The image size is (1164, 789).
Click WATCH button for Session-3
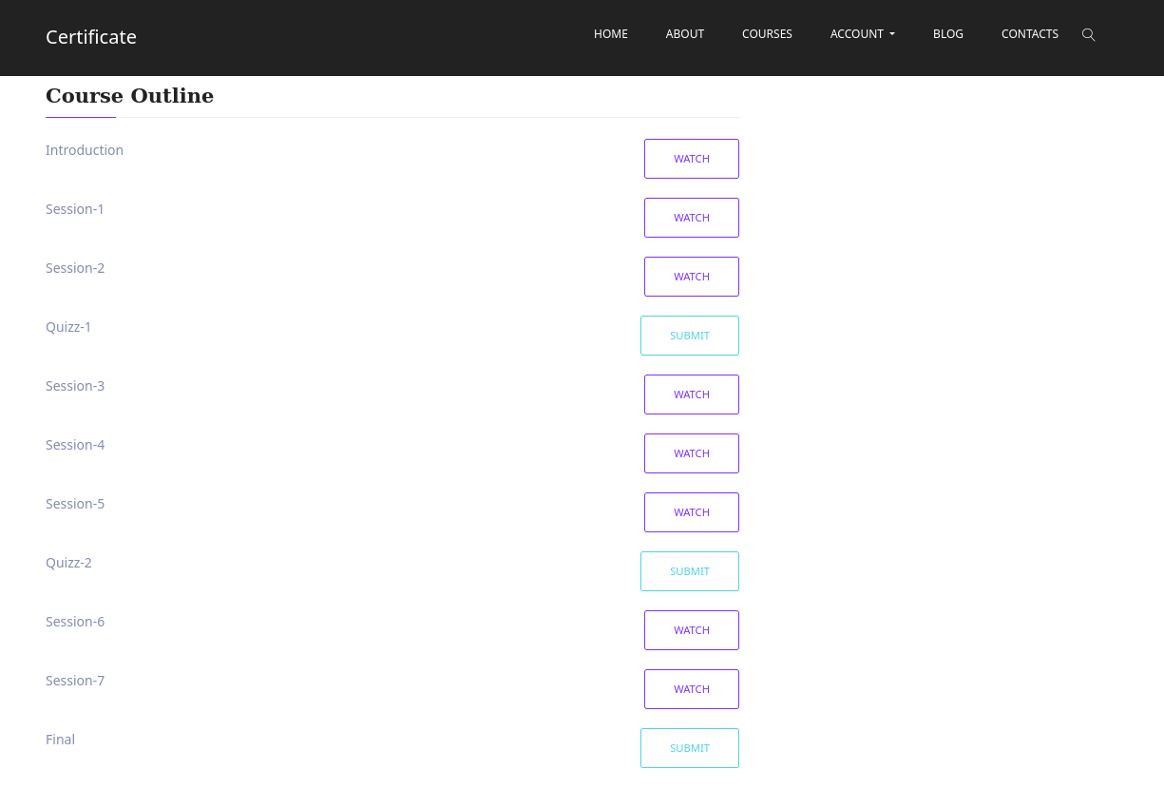691,394
